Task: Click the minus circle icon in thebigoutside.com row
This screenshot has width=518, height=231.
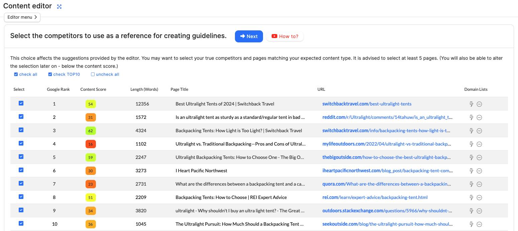Action: tap(479, 158)
